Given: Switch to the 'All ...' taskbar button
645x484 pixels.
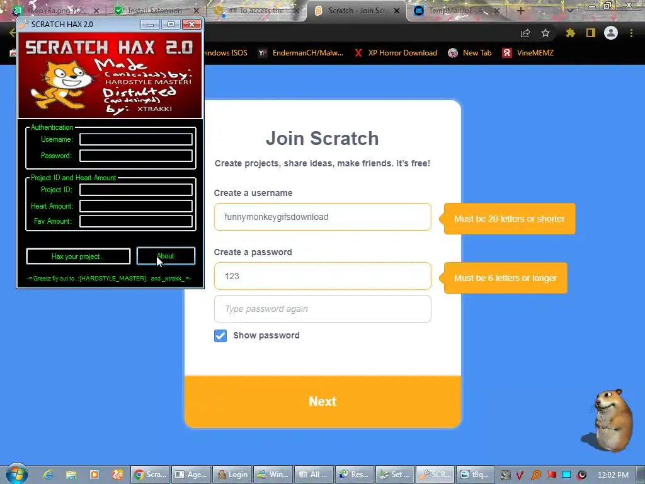Looking at the screenshot, I should pyautogui.click(x=314, y=475).
